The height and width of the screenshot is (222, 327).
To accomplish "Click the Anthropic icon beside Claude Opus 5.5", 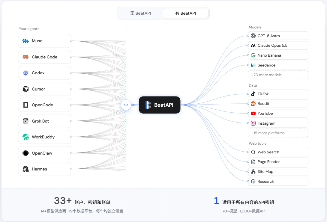I will pos(253,46).
